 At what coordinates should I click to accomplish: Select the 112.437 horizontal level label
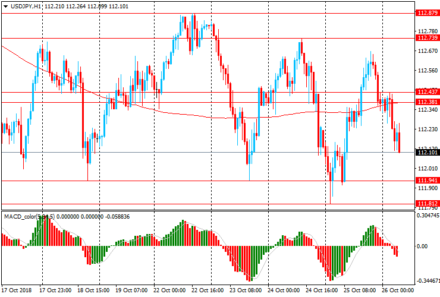pos(428,91)
